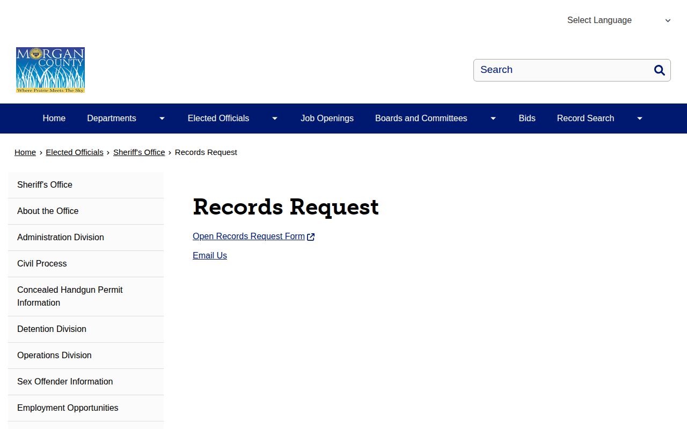Click the magnifying glass search icon
Screen dimensions: 687x429
coord(660,70)
